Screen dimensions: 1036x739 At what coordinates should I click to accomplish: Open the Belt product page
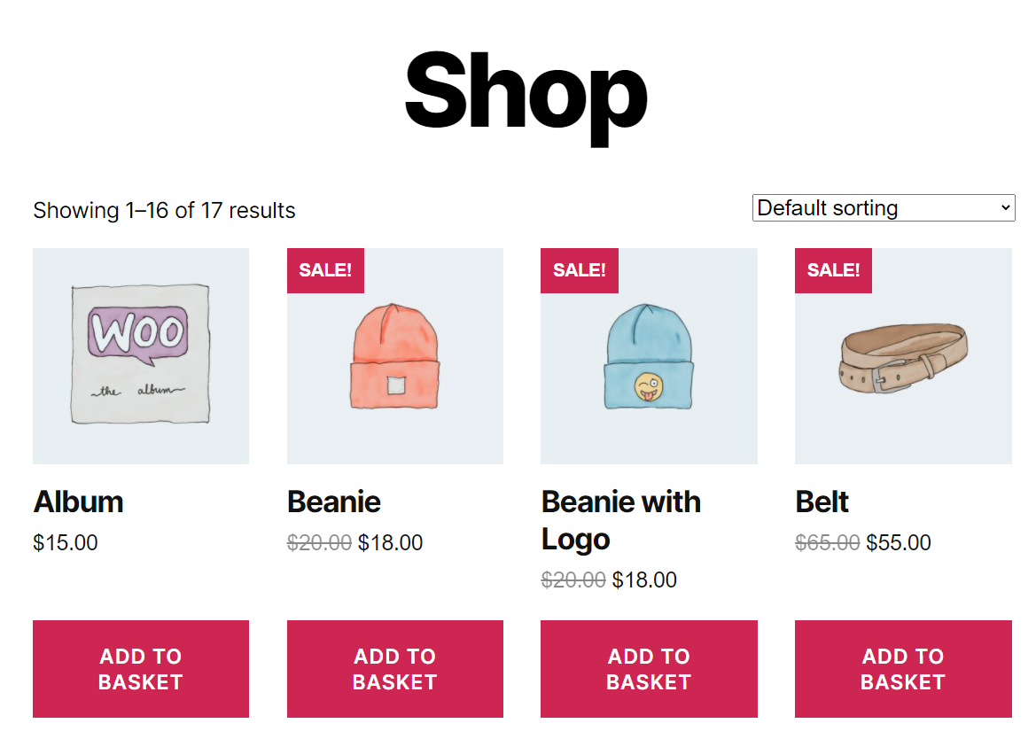pyautogui.click(x=822, y=502)
